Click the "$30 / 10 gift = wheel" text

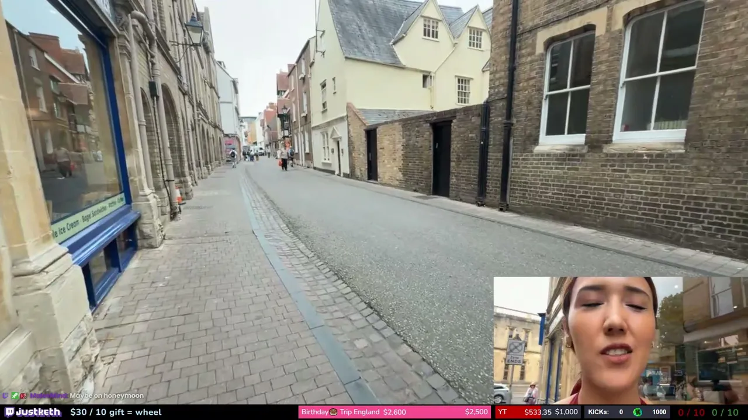[x=116, y=412]
